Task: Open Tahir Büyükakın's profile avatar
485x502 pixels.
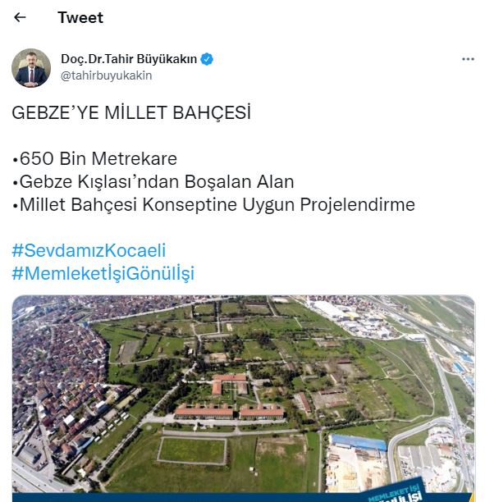Action: [31, 68]
